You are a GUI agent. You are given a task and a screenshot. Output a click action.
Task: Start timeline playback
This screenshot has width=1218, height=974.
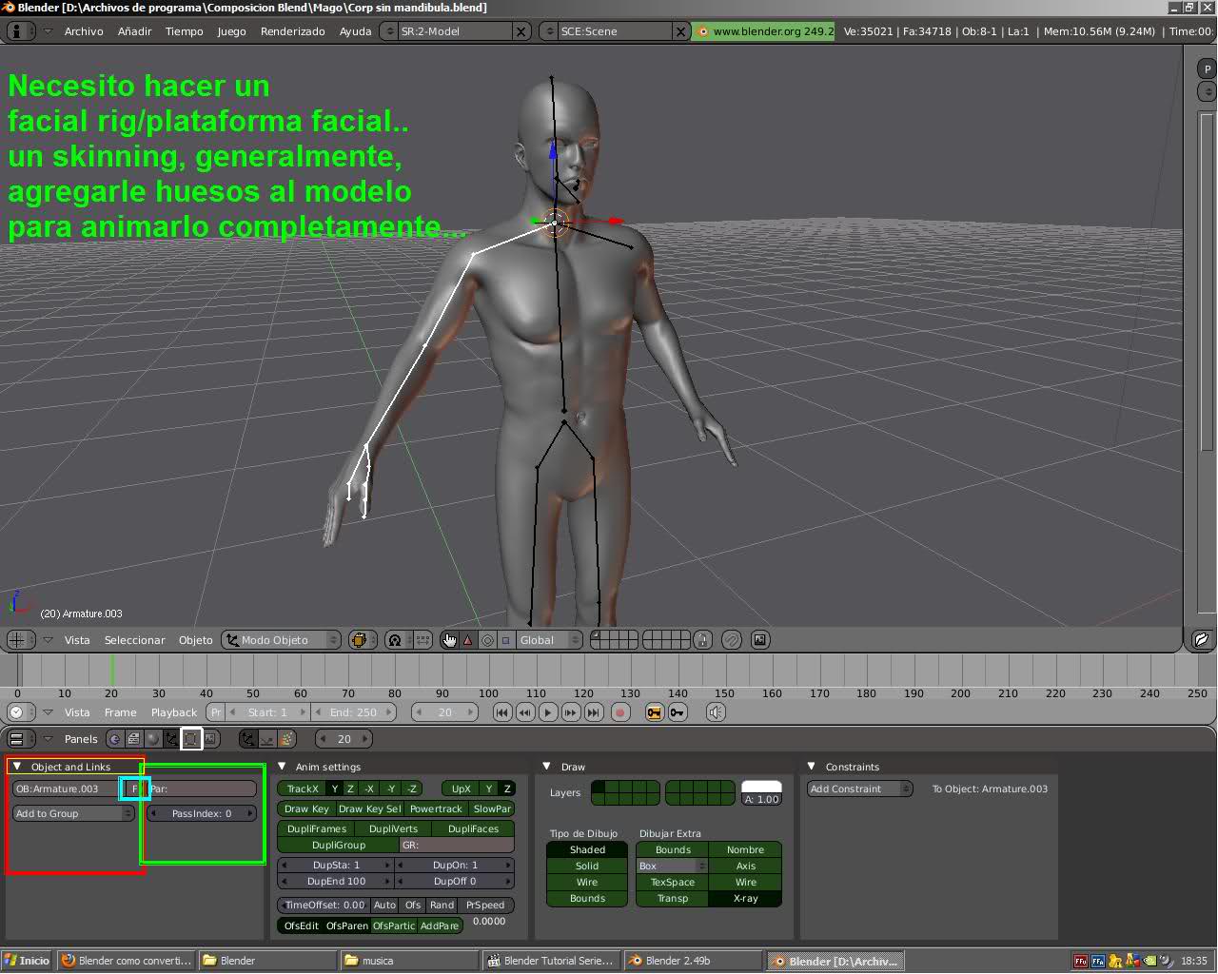pyautogui.click(x=548, y=712)
